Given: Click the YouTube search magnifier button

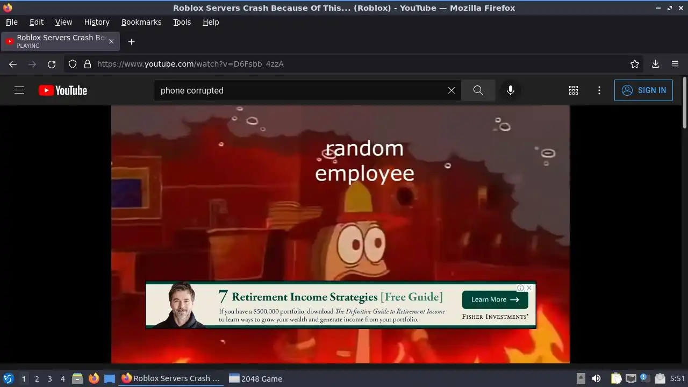Looking at the screenshot, I should 478,90.
